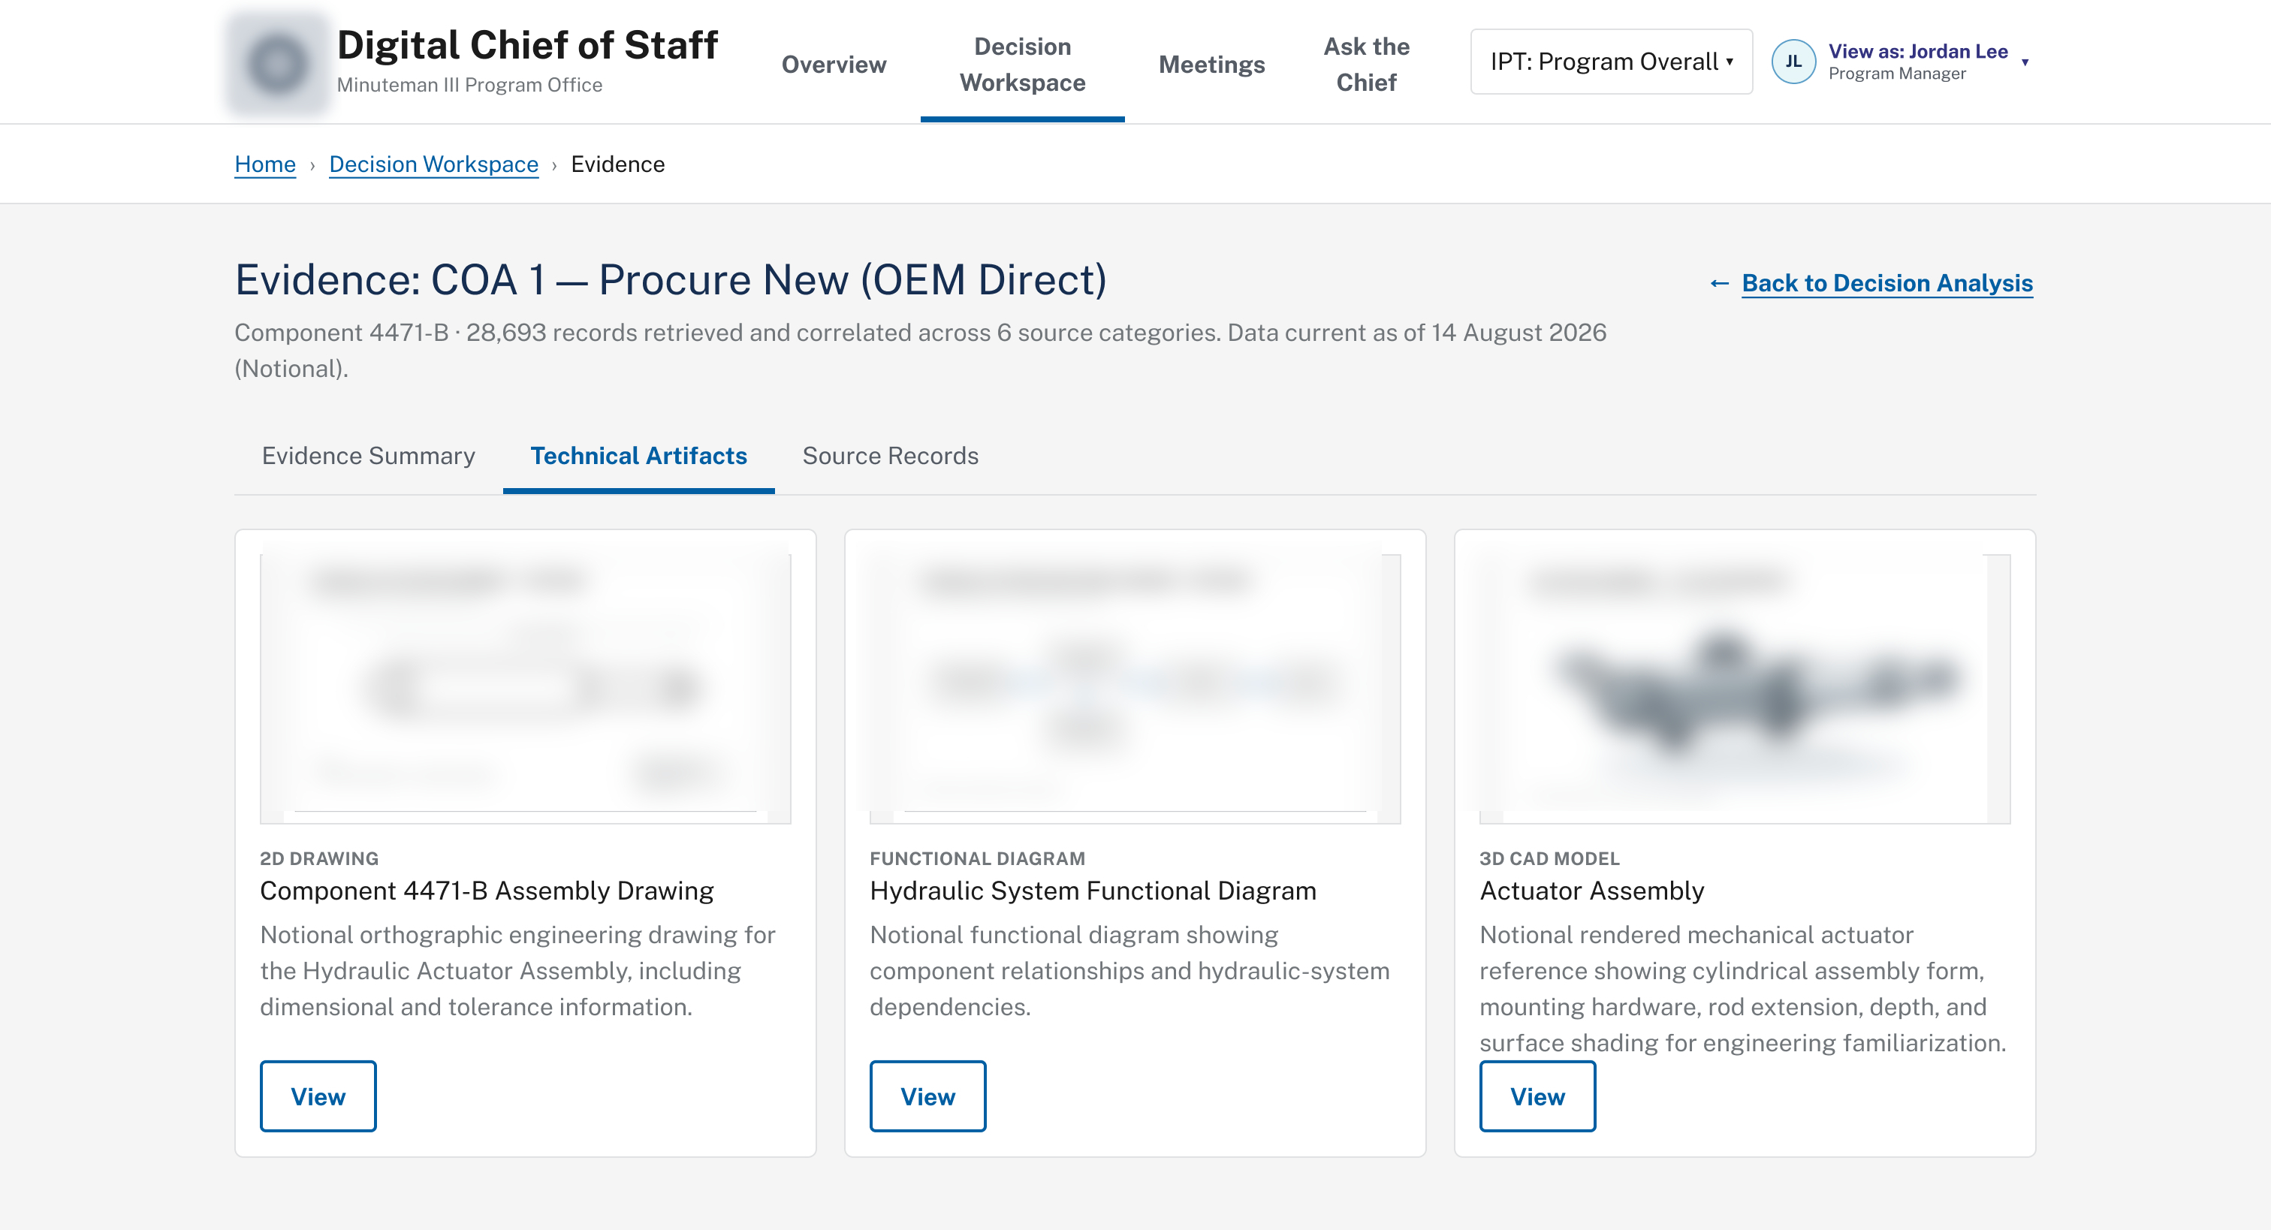Open the View as Jordan Lee menu arrow
The width and height of the screenshot is (2271, 1230).
(2025, 62)
